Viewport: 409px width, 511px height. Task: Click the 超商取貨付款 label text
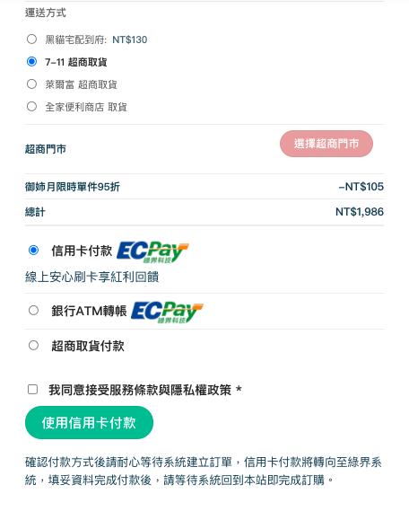pos(88,346)
